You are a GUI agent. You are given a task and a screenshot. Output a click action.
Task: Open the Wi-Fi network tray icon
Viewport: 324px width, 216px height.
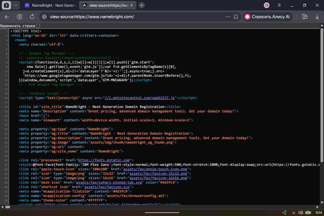point(294,212)
